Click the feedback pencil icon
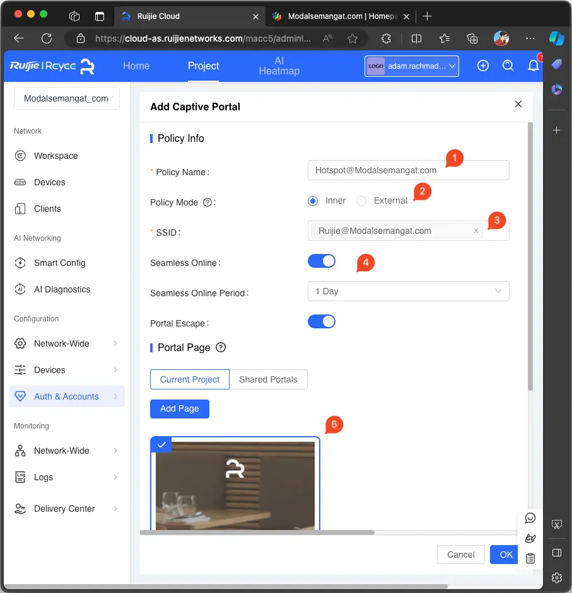Viewport: 572px width, 593px height. (530, 538)
